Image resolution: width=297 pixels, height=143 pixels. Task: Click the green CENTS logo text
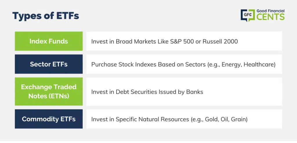tap(271, 17)
